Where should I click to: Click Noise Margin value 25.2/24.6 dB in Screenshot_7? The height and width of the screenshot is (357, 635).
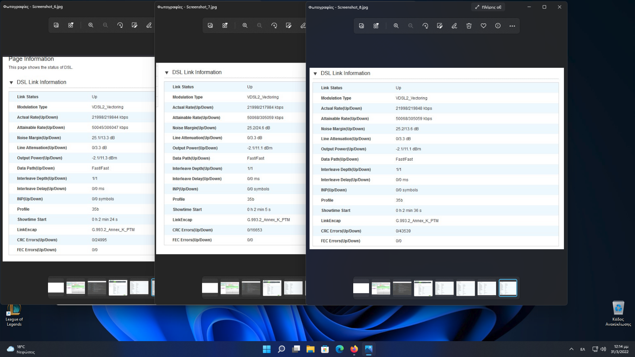(258, 128)
